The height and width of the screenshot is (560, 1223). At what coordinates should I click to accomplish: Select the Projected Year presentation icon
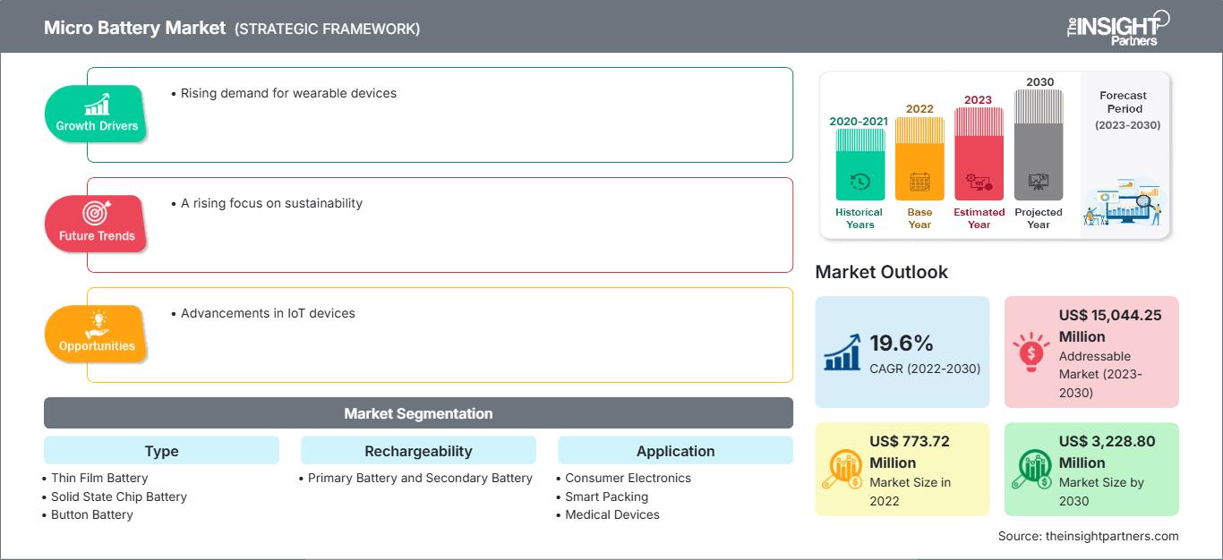pyautogui.click(x=1038, y=183)
